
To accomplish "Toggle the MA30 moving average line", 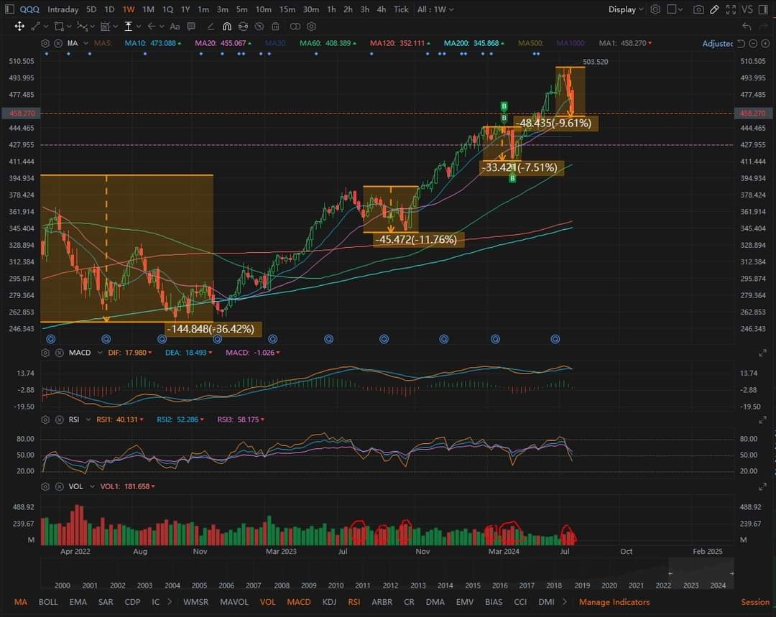I will [275, 43].
